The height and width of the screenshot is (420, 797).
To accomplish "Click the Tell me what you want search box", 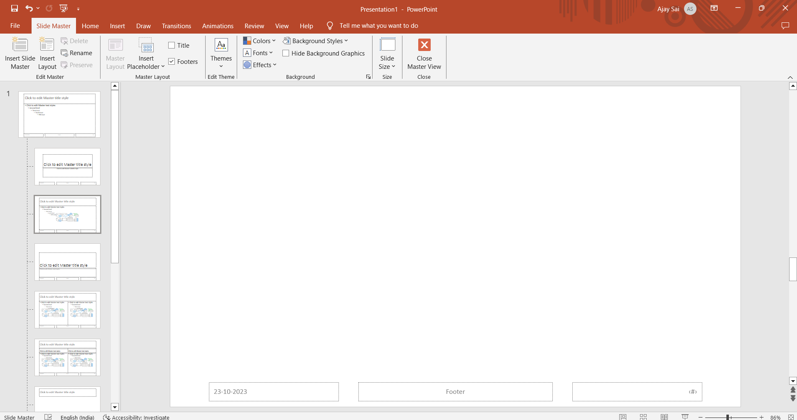I will pyautogui.click(x=378, y=26).
